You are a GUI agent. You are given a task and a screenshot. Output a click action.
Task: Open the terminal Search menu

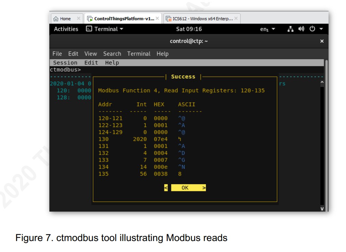tap(112, 54)
